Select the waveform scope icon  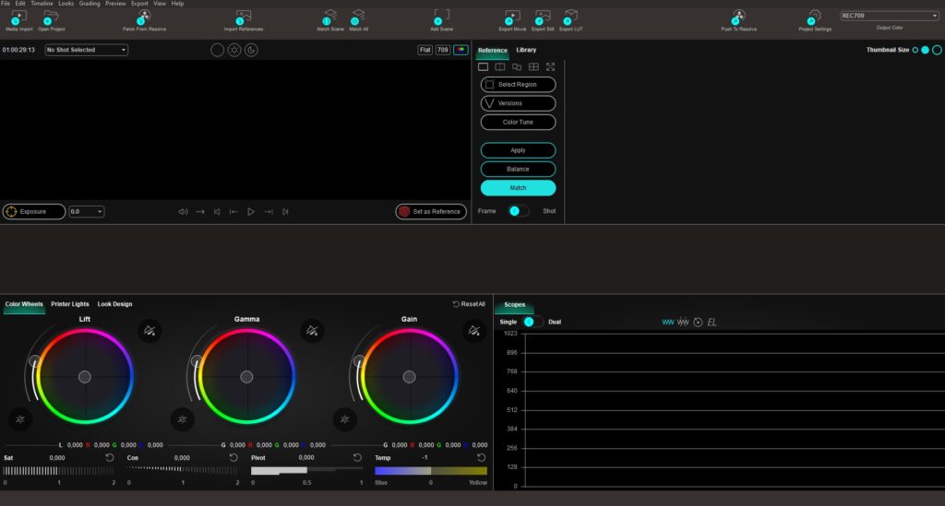668,323
